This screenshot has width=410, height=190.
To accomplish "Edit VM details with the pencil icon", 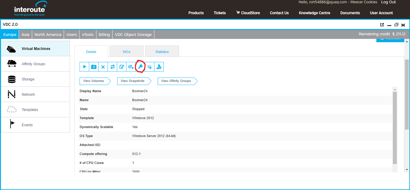I will pos(122,67).
